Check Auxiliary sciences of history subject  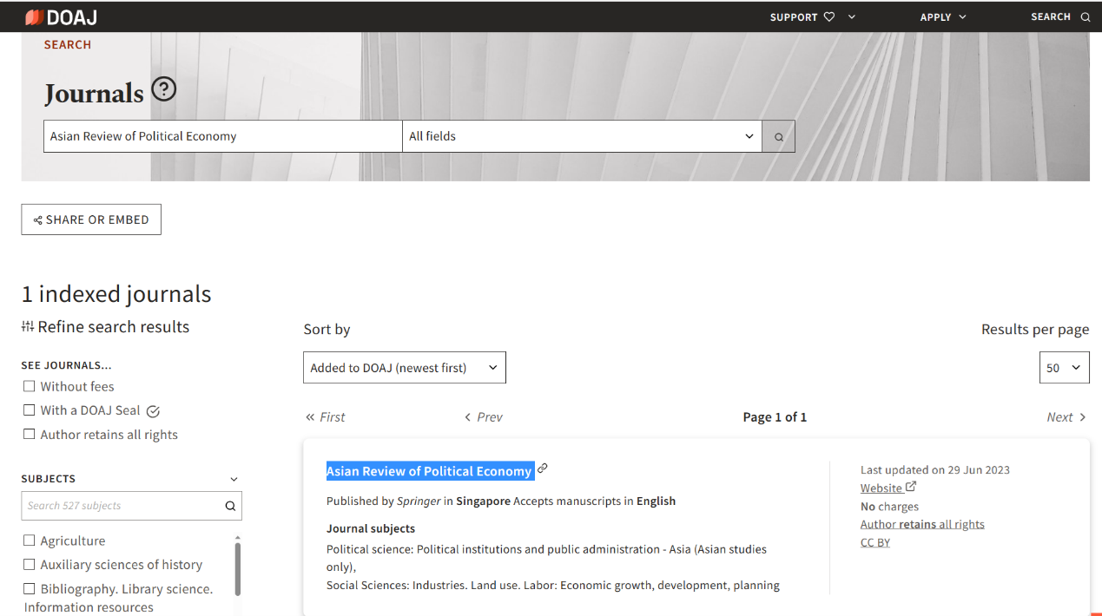pos(30,565)
